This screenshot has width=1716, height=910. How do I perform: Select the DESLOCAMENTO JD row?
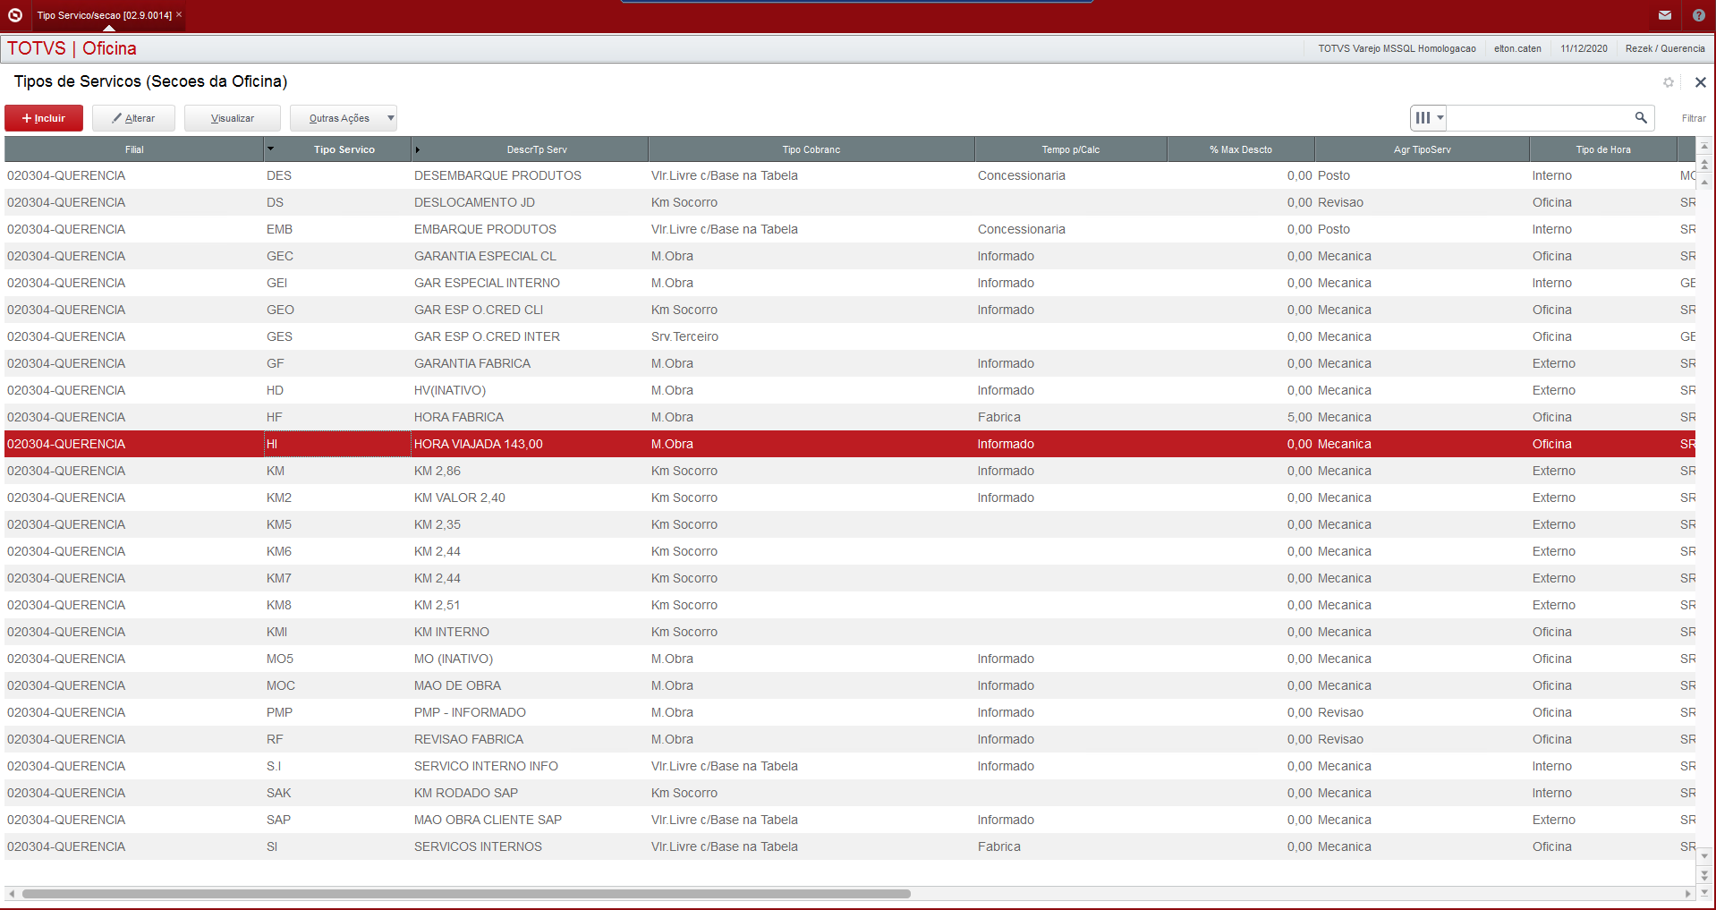pyautogui.click(x=850, y=202)
